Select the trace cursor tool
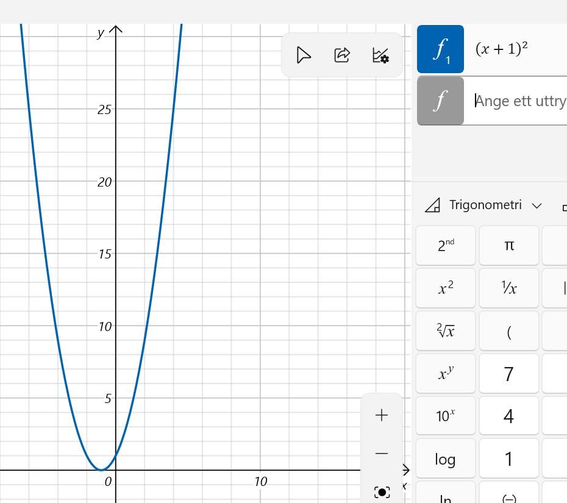This screenshot has height=503, width=567. tap(304, 55)
